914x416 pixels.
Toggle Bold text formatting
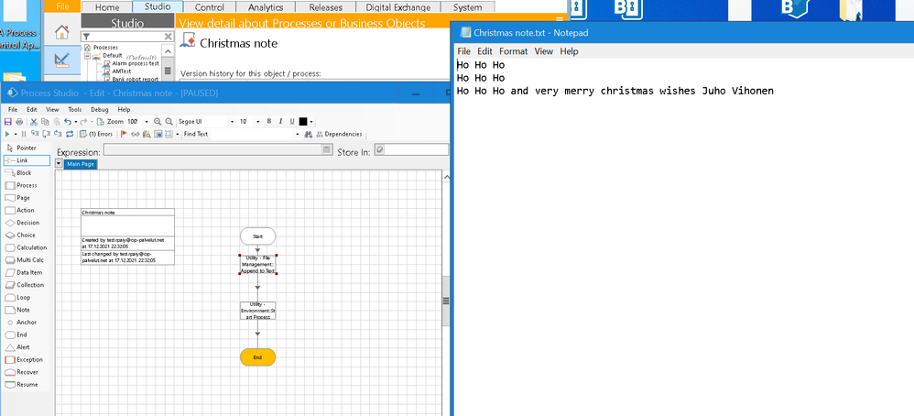[x=269, y=121]
